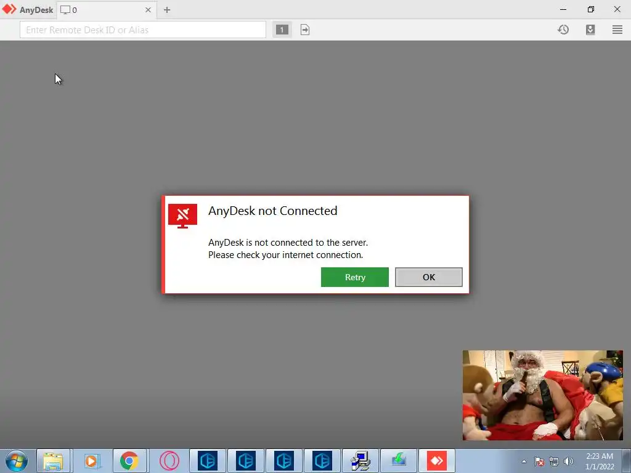
Task: Add a new session tab with the plus button
Action: point(167,10)
